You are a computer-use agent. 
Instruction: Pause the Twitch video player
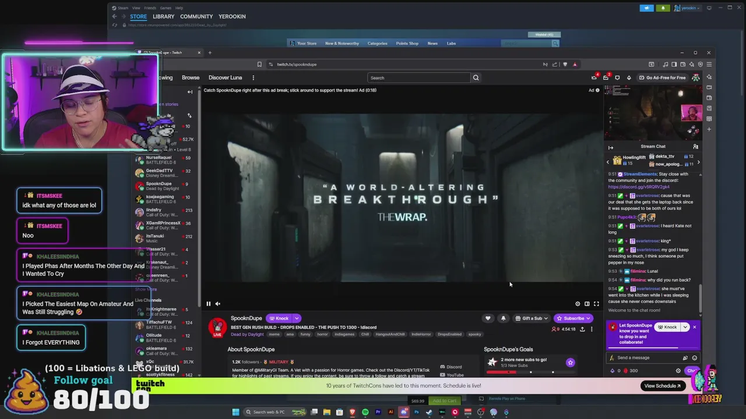[x=208, y=304]
